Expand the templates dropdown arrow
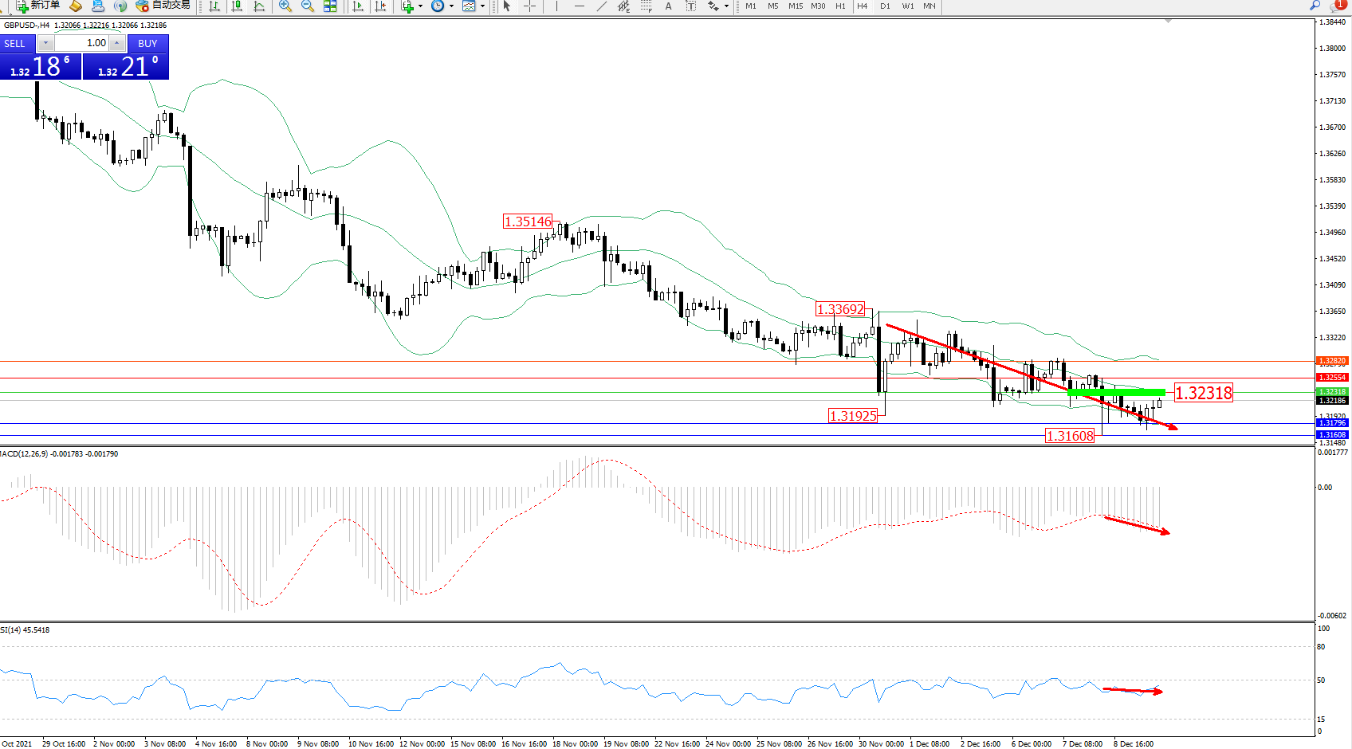This screenshot has height=749, width=1352. [482, 6]
